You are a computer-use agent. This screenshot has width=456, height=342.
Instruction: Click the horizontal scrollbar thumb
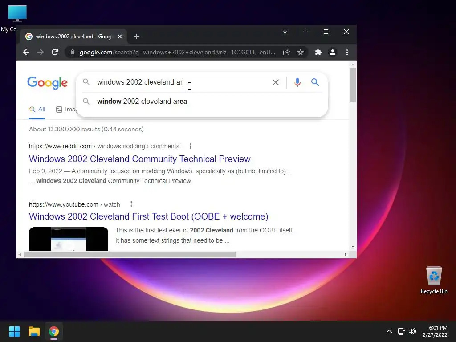point(130,255)
